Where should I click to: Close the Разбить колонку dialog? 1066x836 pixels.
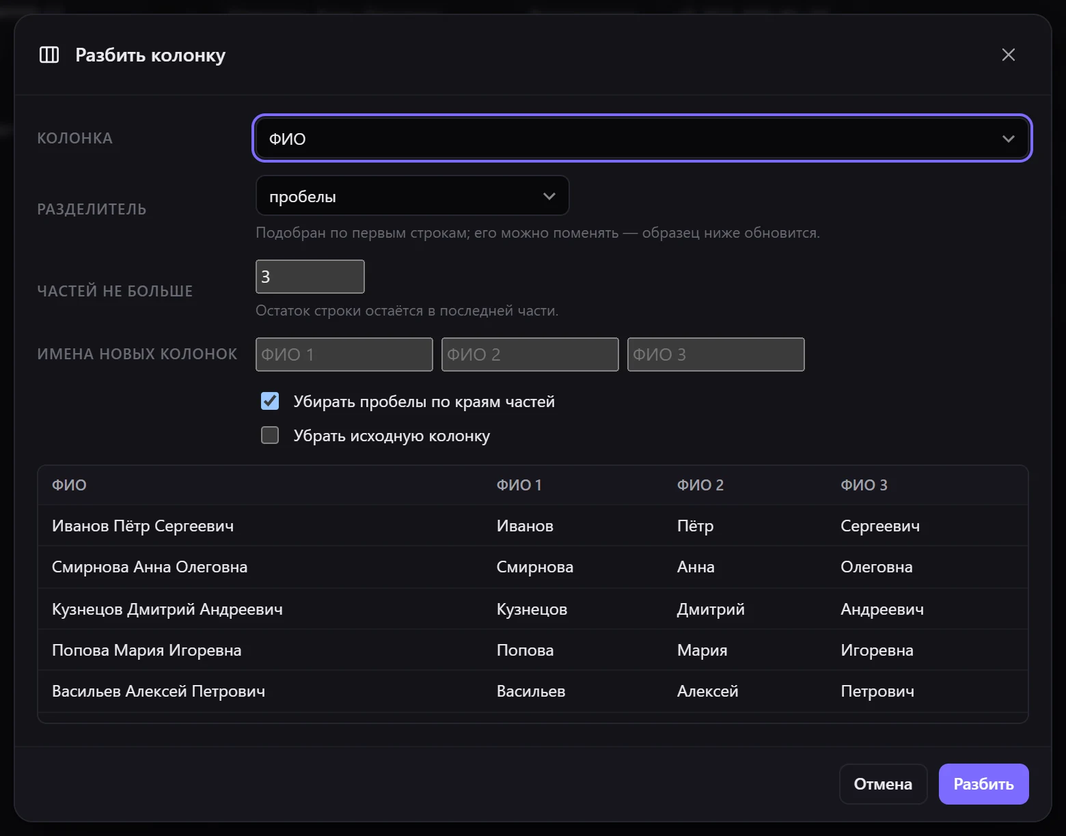click(x=1008, y=55)
